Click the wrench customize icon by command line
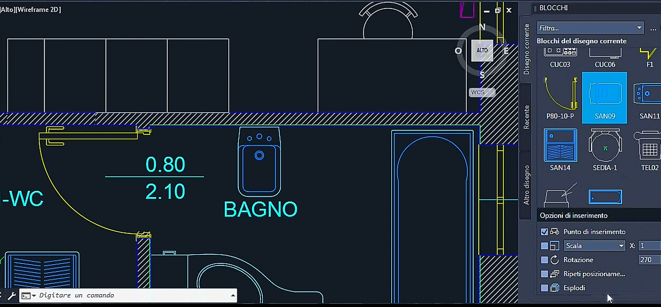 click(x=11, y=295)
